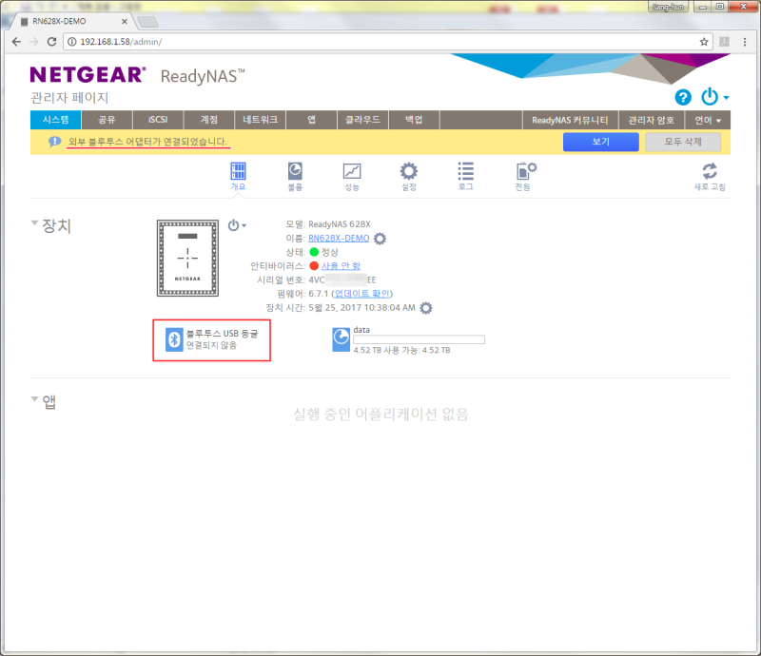Click the data usage bar
This screenshot has height=656, width=761.
[x=422, y=338]
